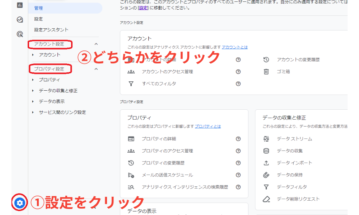Select the reports bar-chart icon in sidebar

click(x=20, y=5)
